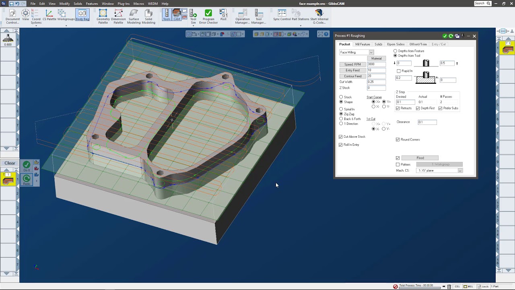The height and width of the screenshot is (290, 515).
Task: Enable the Rapid In checkbox
Action: click(x=399, y=71)
